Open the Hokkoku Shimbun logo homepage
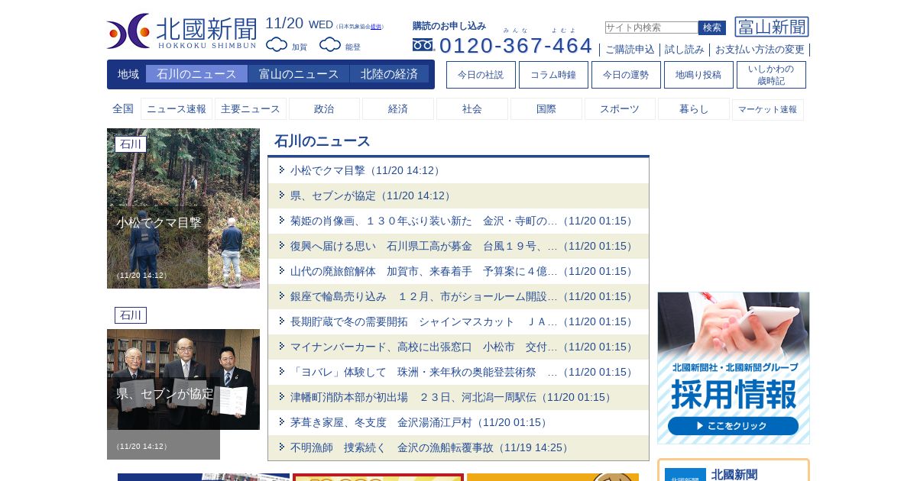This screenshot has width=917, height=481. point(182,31)
